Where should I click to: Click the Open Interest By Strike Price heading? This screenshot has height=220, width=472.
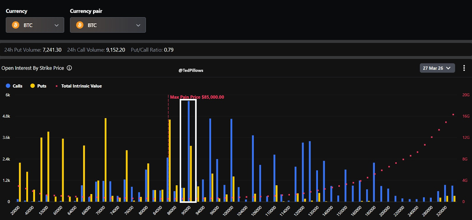tap(33, 68)
